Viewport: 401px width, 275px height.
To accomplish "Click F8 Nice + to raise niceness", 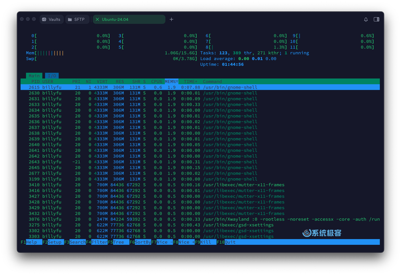I will click(x=183, y=242).
